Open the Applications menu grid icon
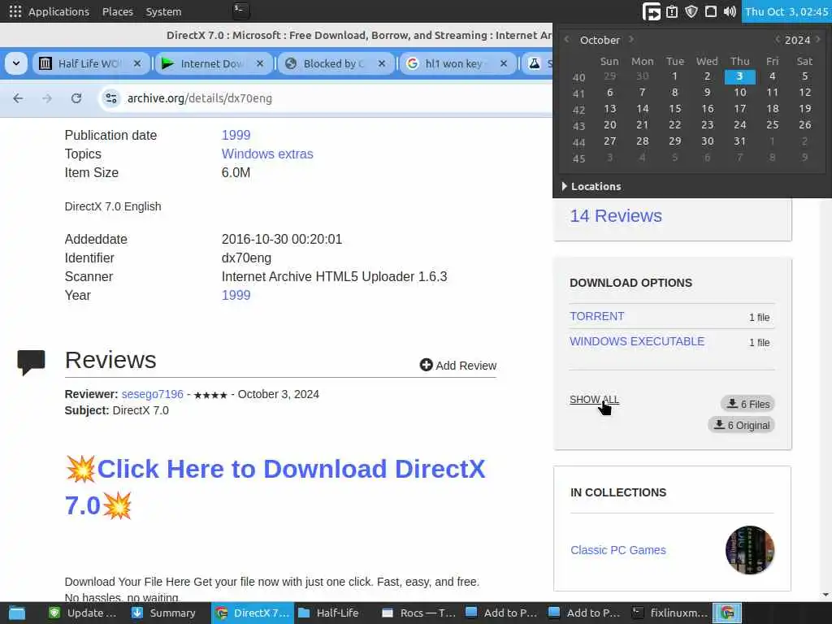This screenshot has height=624, width=832. tap(15, 11)
